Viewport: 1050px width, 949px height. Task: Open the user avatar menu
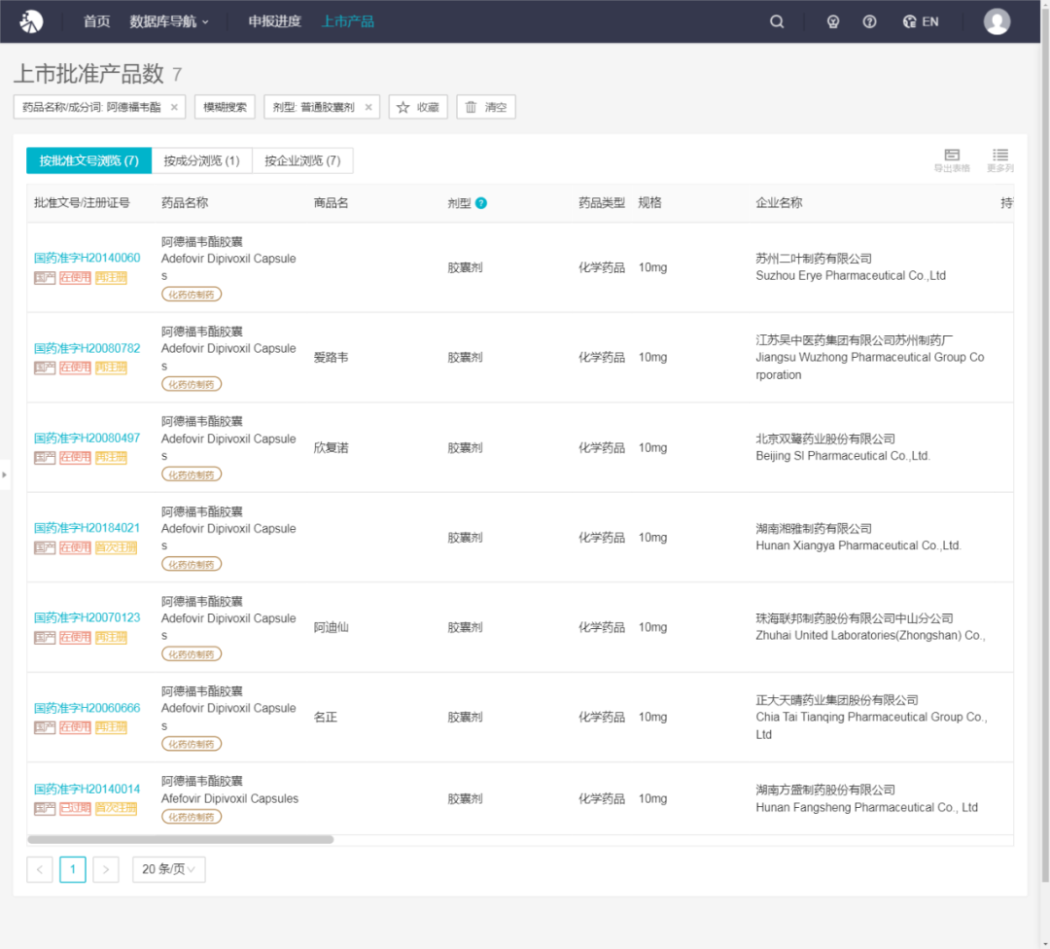(x=997, y=21)
